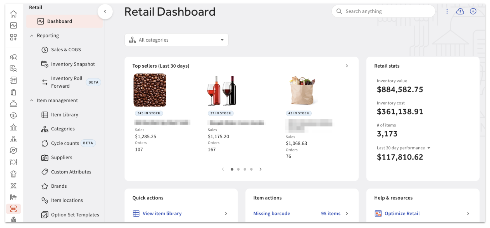Open the circled plus create icon top right
Viewport: 490px width, 228px height.
473,11
